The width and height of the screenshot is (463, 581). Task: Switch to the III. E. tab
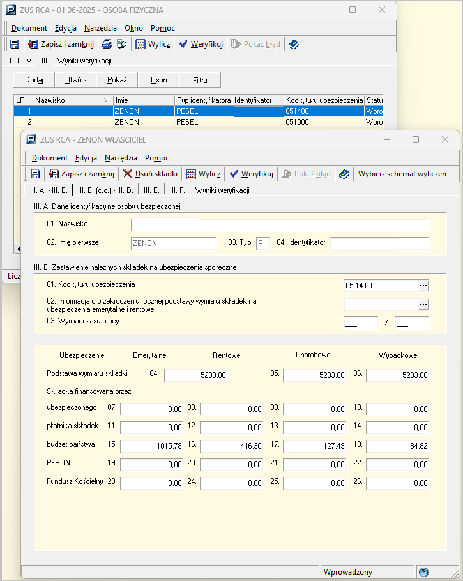tap(151, 190)
